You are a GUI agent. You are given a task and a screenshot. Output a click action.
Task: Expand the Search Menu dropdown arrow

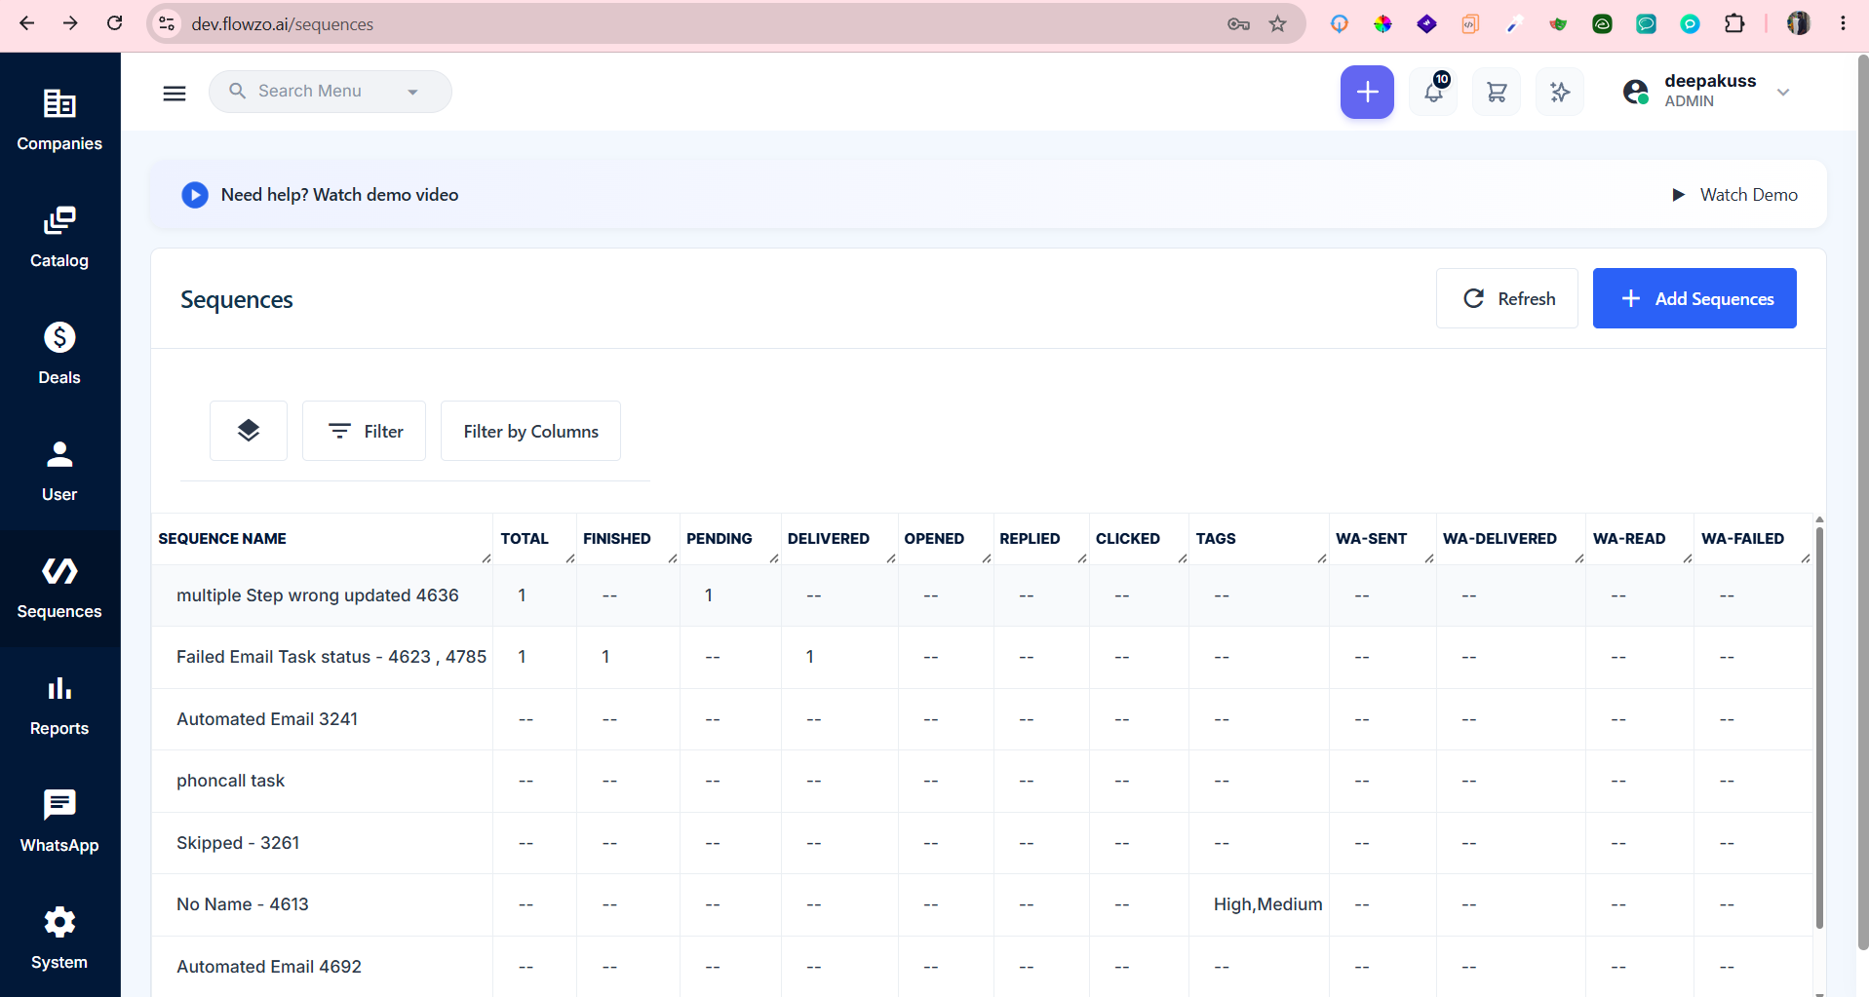(x=413, y=93)
